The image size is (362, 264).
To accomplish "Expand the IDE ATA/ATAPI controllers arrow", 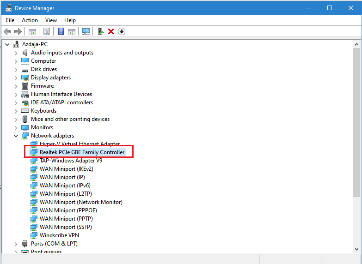I will [16, 102].
